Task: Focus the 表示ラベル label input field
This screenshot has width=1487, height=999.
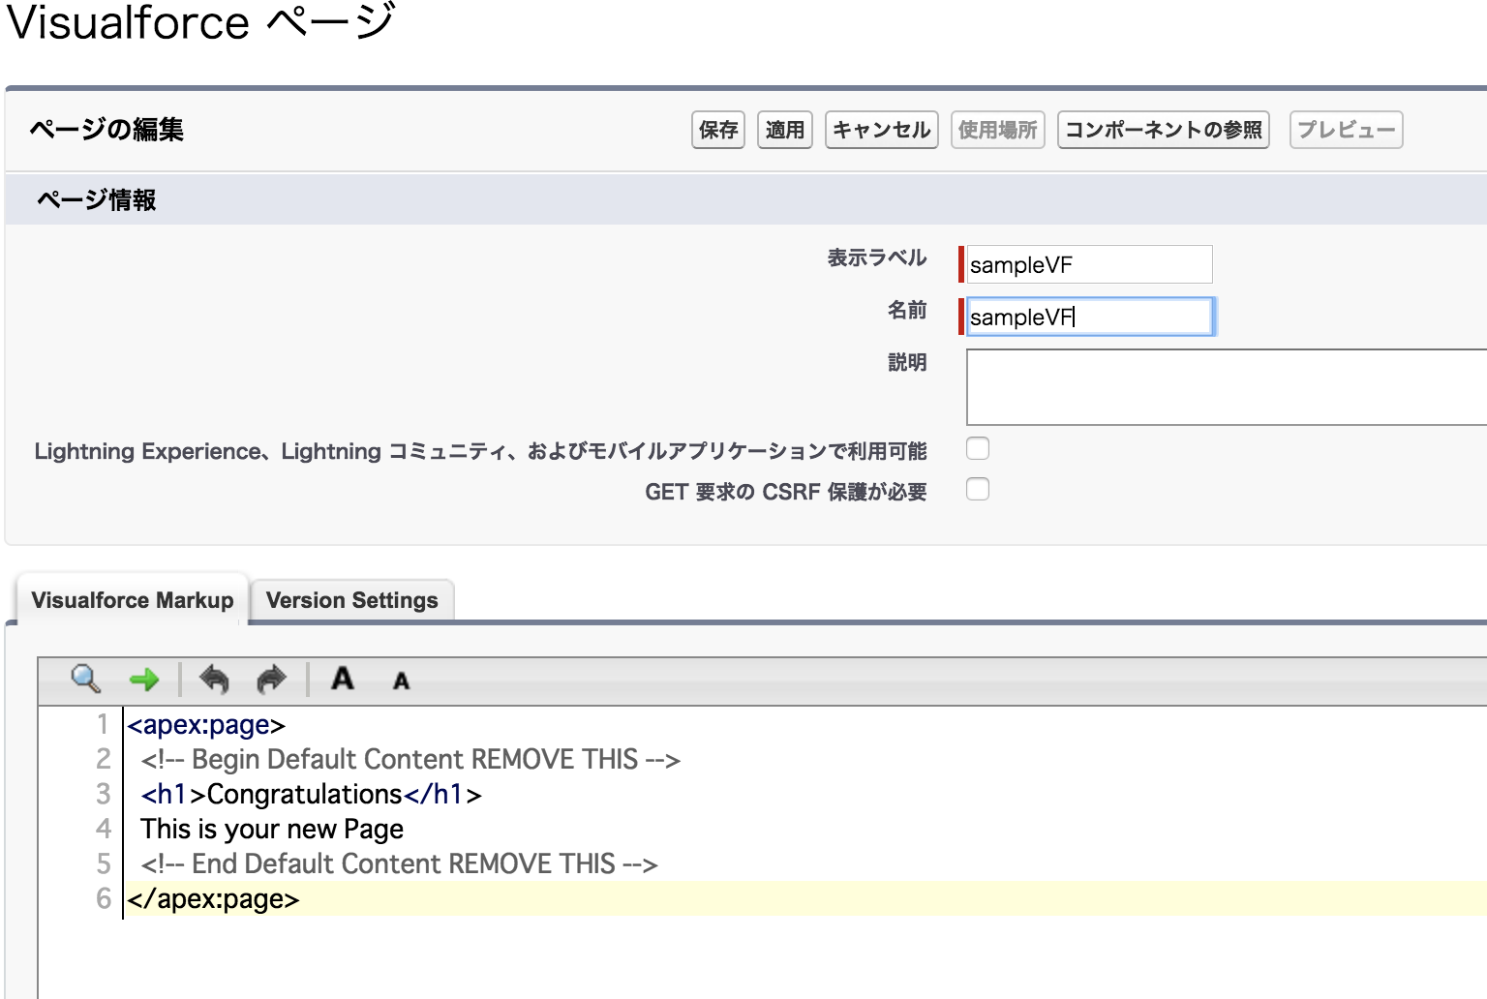Action: (x=1089, y=264)
